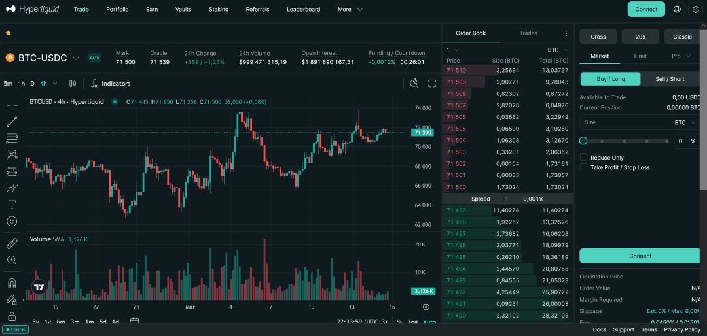The image size is (707, 336).
Task: Click the favorites star icon
Action: tap(9, 33)
